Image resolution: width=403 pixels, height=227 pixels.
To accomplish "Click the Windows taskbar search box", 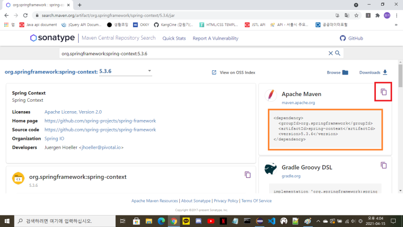I will tap(65, 221).
